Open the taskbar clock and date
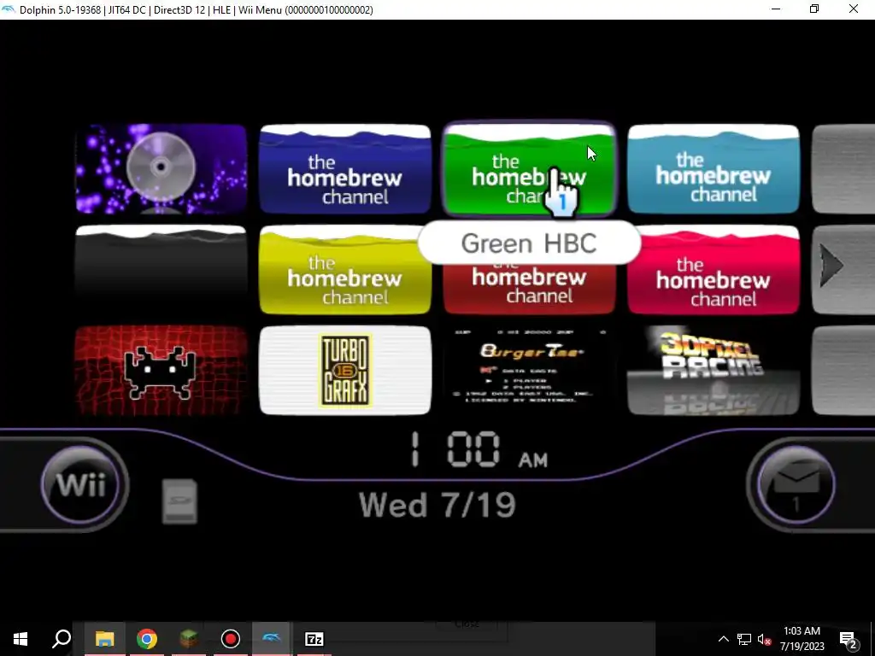The width and height of the screenshot is (875, 656). (802, 639)
